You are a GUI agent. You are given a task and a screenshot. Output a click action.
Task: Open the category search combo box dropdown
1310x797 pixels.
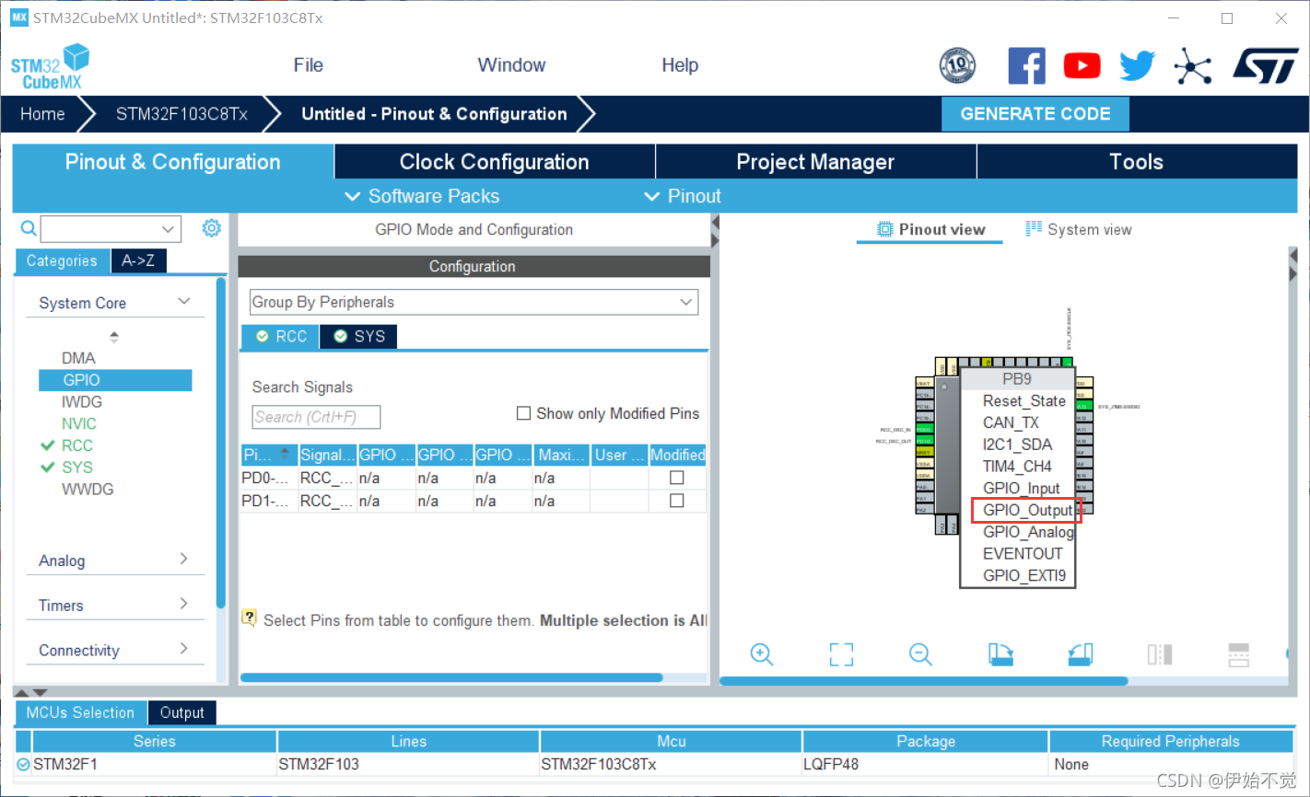[168, 229]
